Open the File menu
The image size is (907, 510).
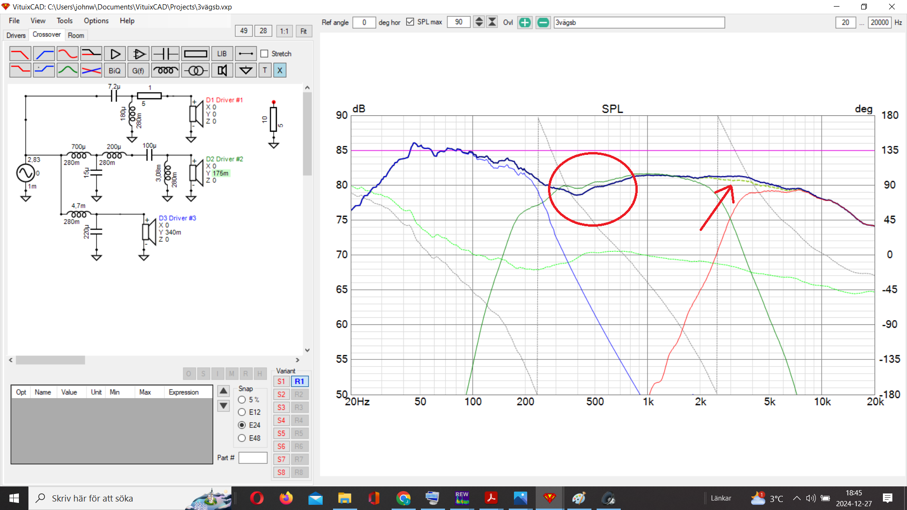[14, 21]
